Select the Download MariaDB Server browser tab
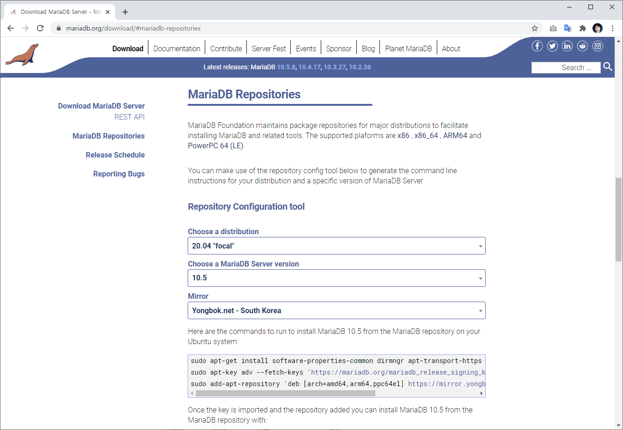623x430 pixels. pyautogui.click(x=59, y=12)
